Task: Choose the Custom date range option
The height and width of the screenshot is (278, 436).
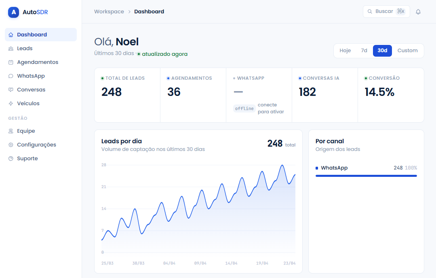Action: tap(407, 51)
